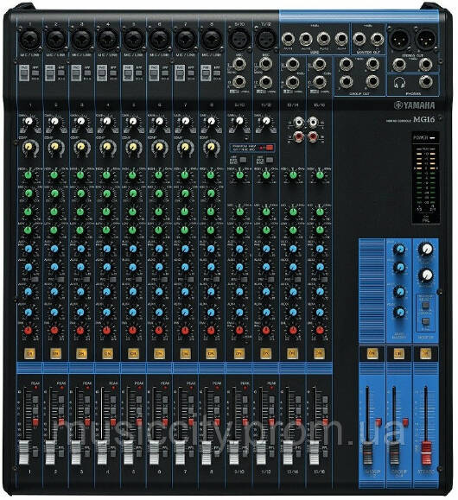The image size is (458, 500).
Task: Click the red STEREO master fader
Action: (x=426, y=453)
